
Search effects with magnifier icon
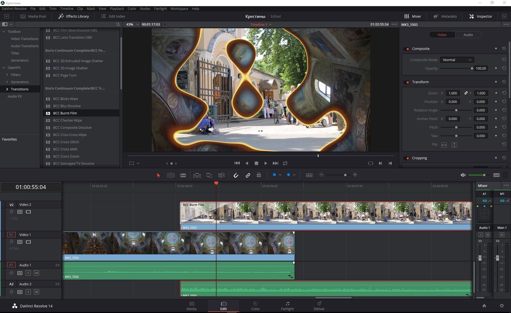coord(118,24)
